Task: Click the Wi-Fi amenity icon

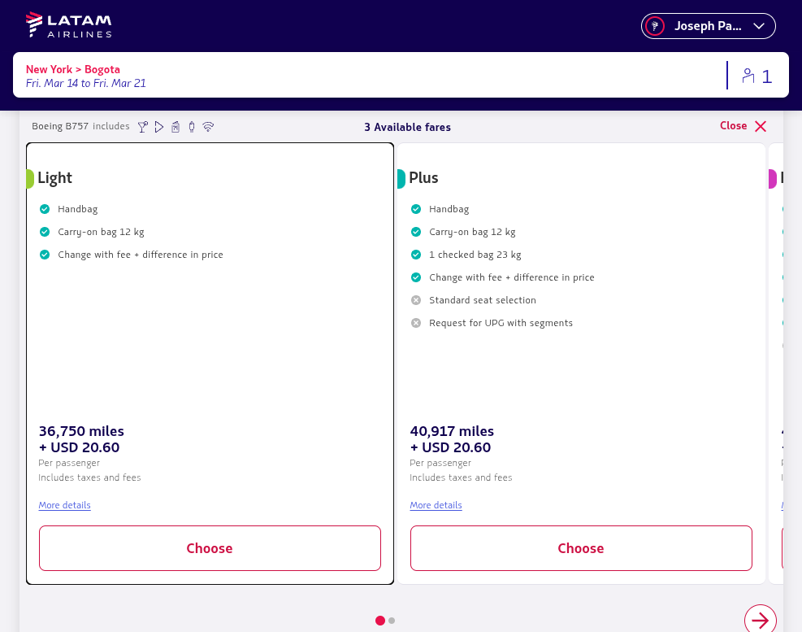Action: coord(208,127)
